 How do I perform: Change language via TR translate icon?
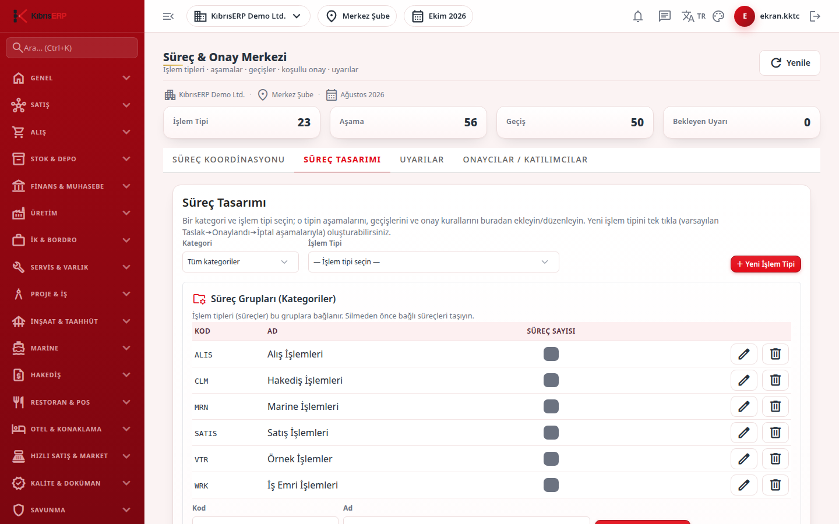[693, 16]
